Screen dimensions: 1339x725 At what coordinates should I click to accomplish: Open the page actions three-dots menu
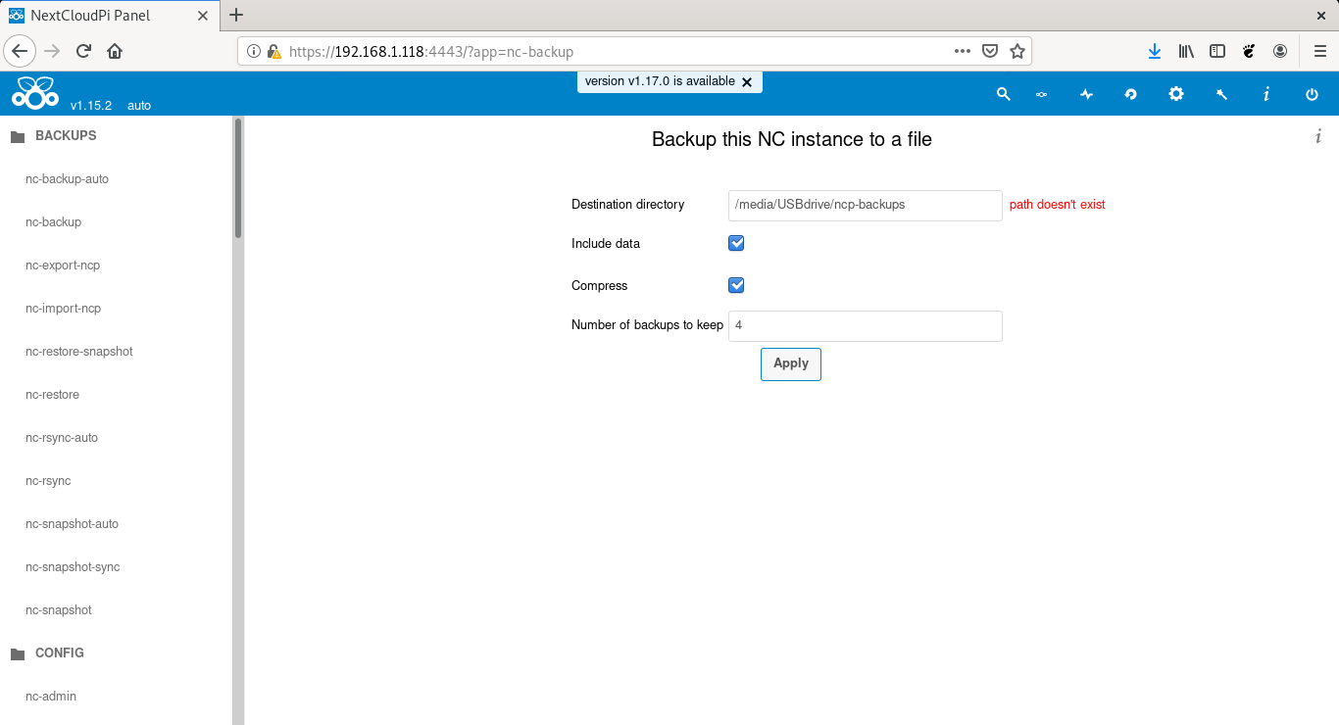click(963, 51)
